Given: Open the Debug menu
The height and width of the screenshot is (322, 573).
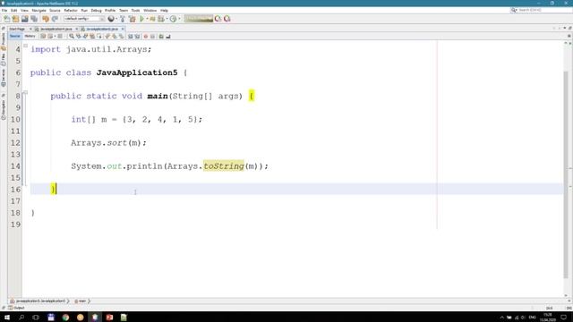Looking at the screenshot, I should 96,10.
